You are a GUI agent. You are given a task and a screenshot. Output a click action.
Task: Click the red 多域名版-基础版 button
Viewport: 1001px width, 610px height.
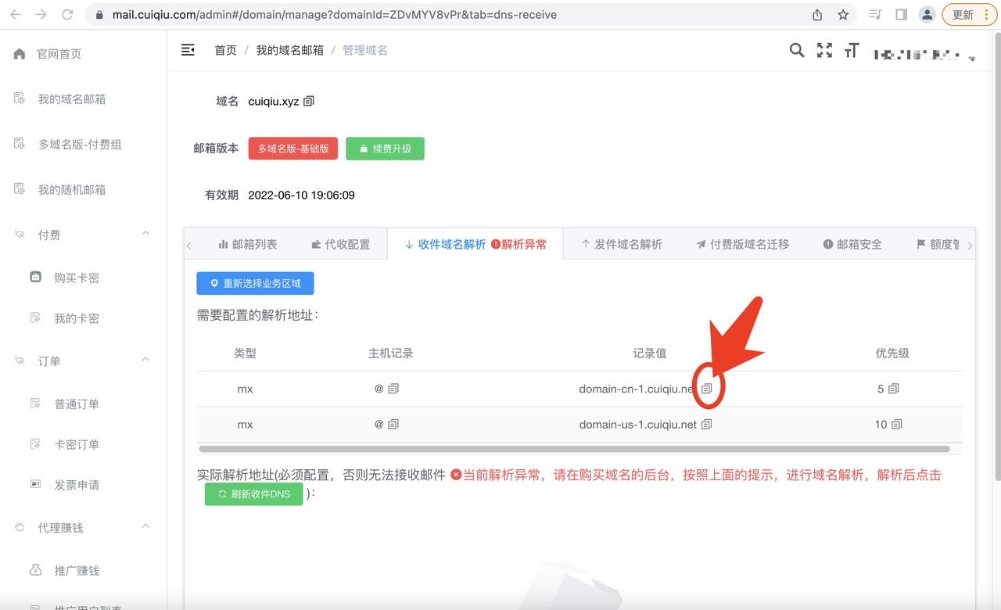pos(293,149)
